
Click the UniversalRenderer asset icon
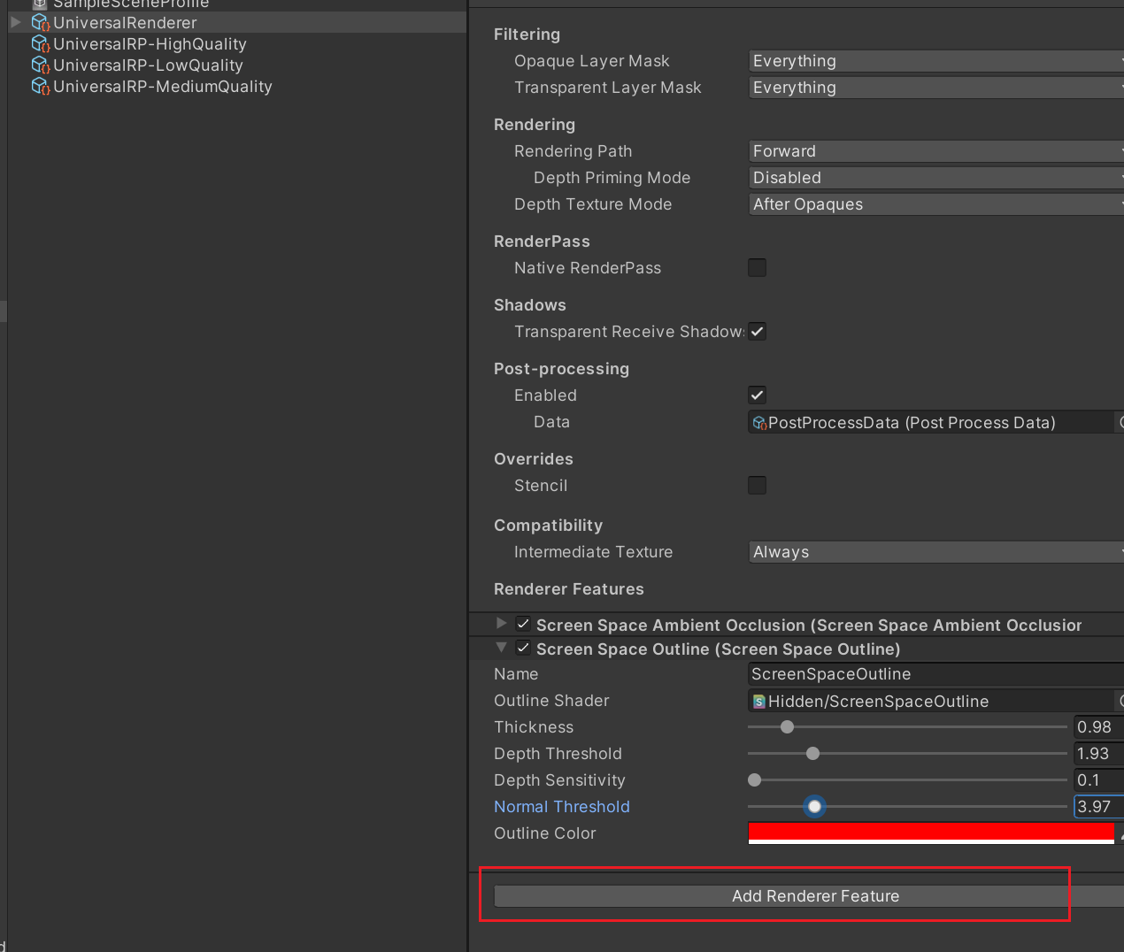tap(40, 23)
